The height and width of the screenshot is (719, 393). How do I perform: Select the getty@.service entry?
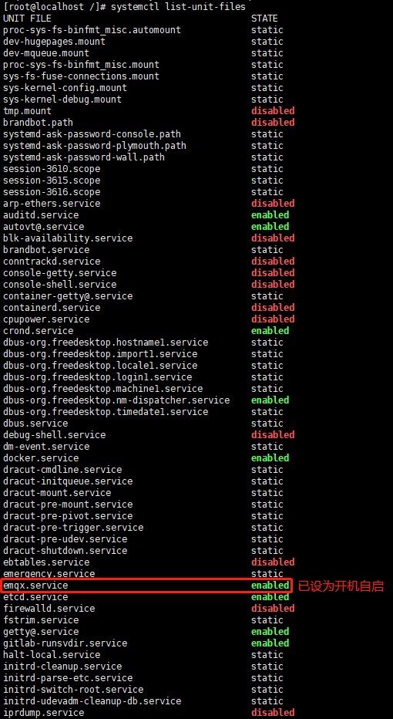41,632
